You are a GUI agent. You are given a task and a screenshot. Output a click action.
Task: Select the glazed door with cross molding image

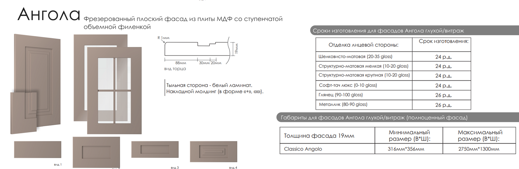click(114, 90)
